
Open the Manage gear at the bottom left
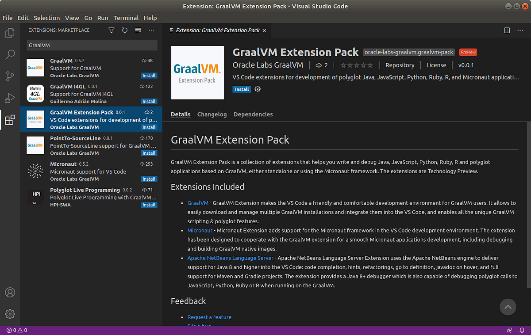pos(10,314)
